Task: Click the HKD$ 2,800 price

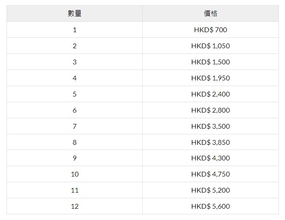Action: 210,110
